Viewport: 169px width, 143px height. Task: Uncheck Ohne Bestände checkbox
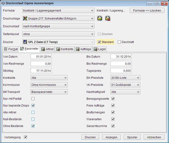[33, 126]
